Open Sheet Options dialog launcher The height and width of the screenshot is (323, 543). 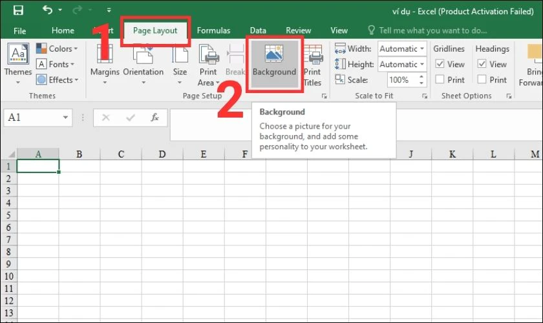pyautogui.click(x=509, y=96)
